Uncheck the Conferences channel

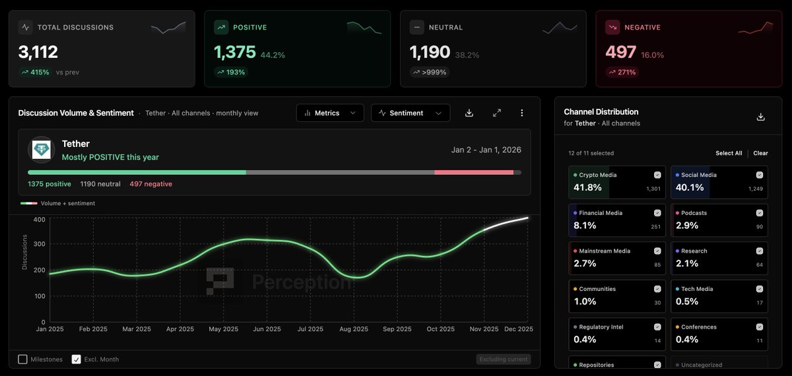coord(760,327)
